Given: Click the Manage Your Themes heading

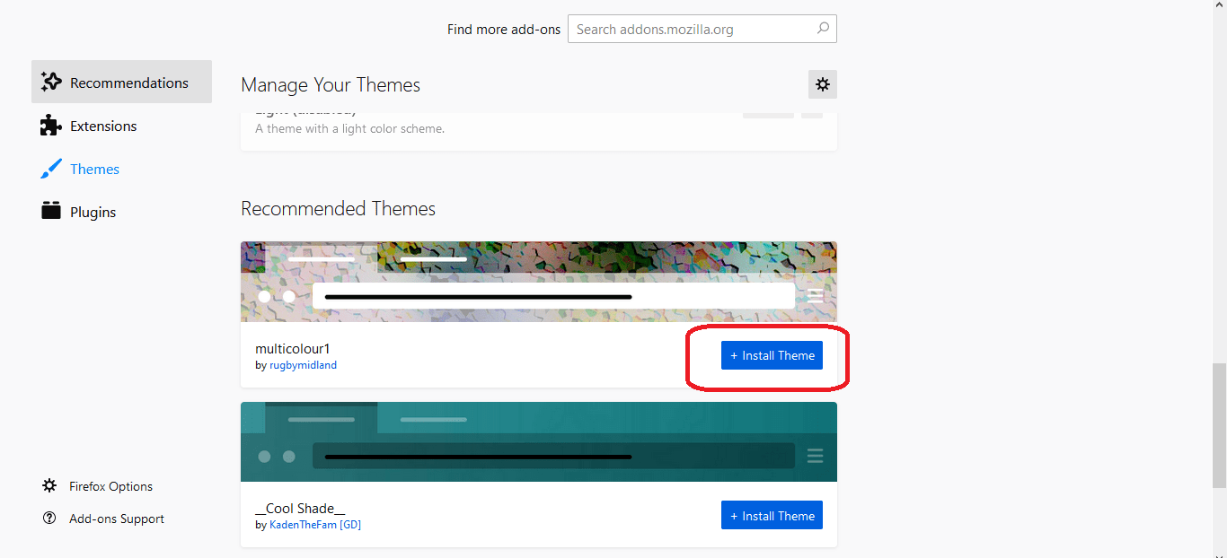Looking at the screenshot, I should click(x=331, y=85).
